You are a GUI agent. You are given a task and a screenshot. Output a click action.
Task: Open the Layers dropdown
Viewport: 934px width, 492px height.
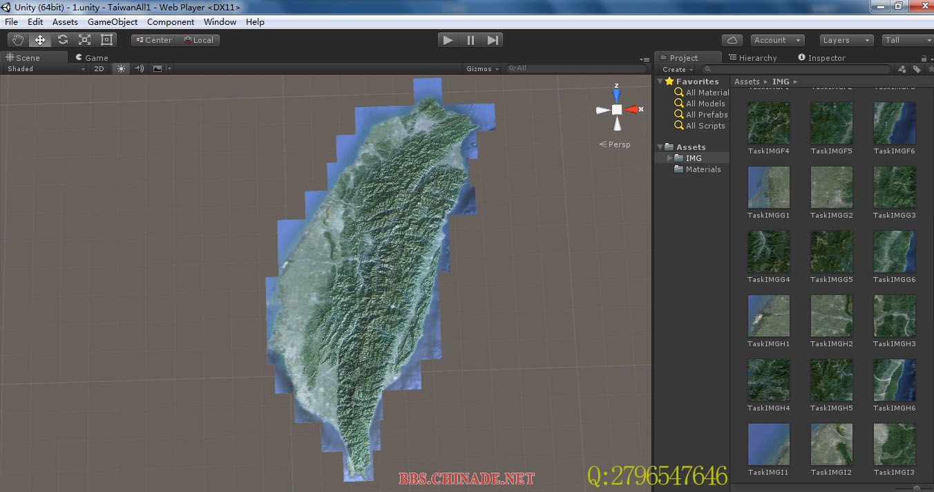pyautogui.click(x=846, y=40)
